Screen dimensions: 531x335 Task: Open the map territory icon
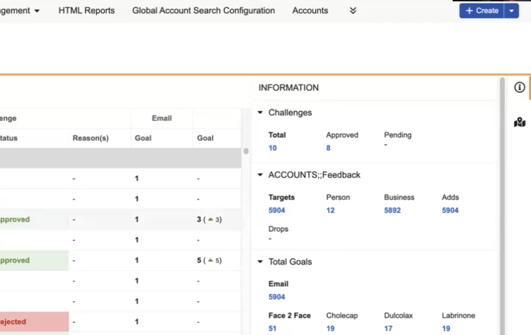tap(519, 122)
